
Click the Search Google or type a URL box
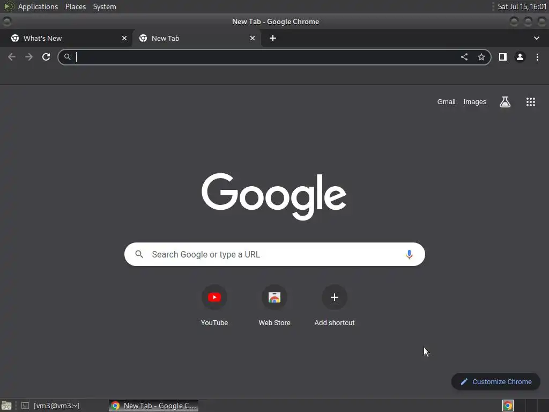274,254
